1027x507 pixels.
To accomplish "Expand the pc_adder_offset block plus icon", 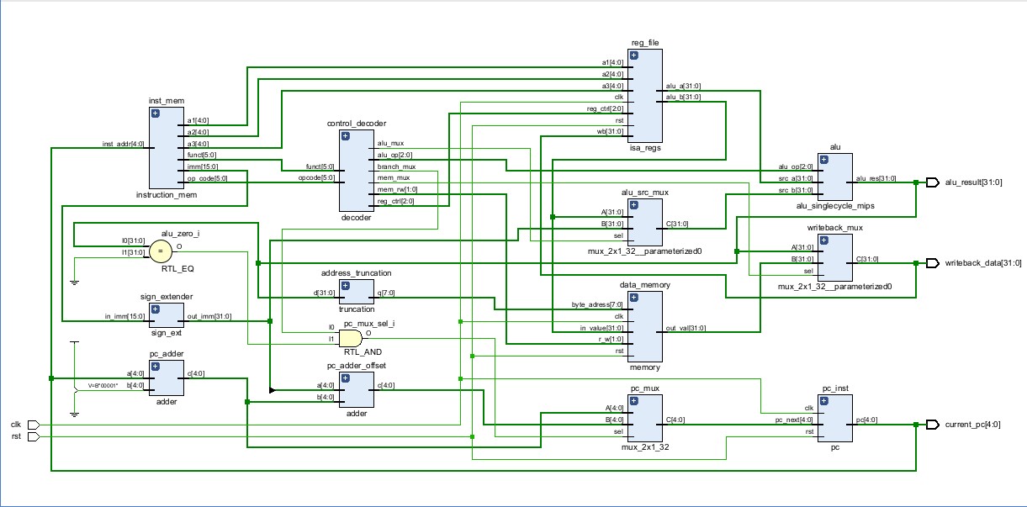I will [x=346, y=378].
